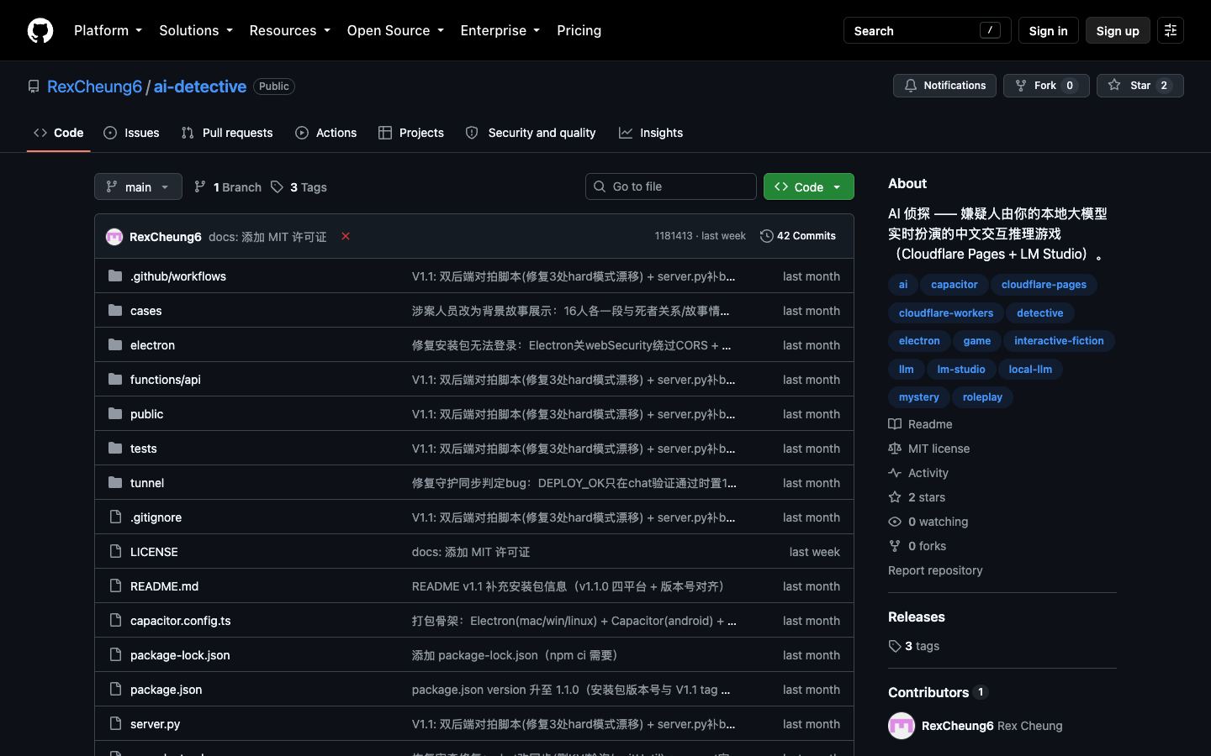1211x756 pixels.
Task: Click the Sign in button
Action: click(1048, 30)
